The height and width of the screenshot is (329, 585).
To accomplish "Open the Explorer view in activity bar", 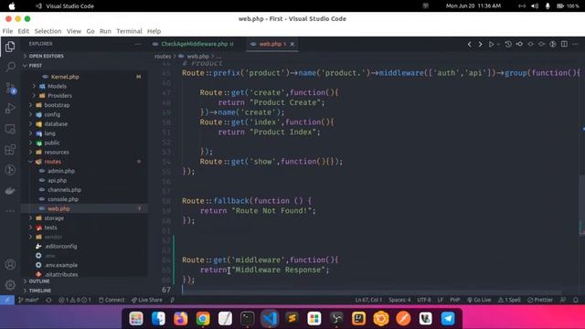I will pyautogui.click(x=10, y=47).
